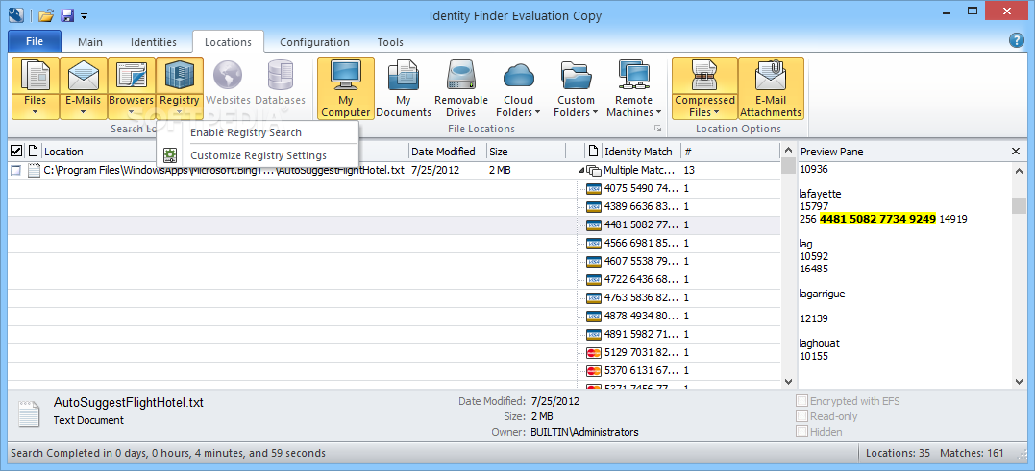Switch to the Configuration ribbon tab
1035x471 pixels.
click(x=315, y=42)
